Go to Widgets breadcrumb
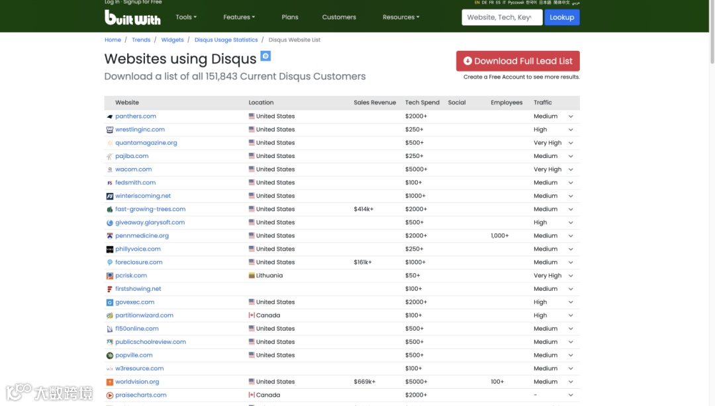 click(172, 40)
